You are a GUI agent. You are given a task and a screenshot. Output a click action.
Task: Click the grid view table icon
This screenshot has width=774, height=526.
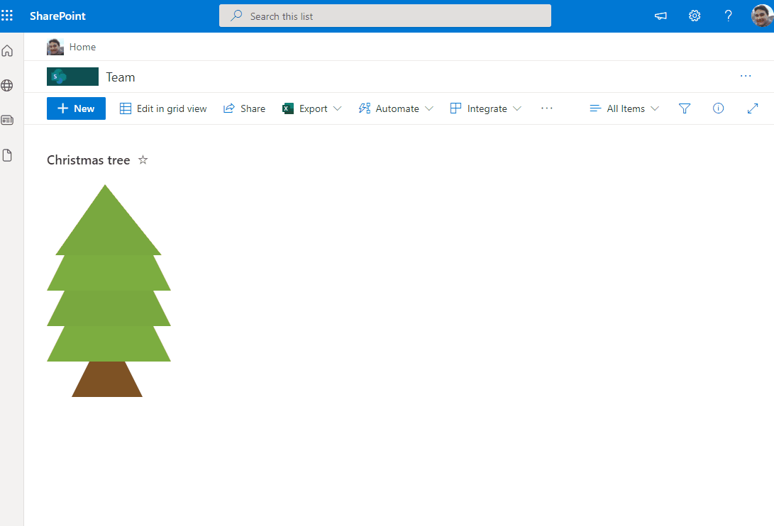point(126,108)
